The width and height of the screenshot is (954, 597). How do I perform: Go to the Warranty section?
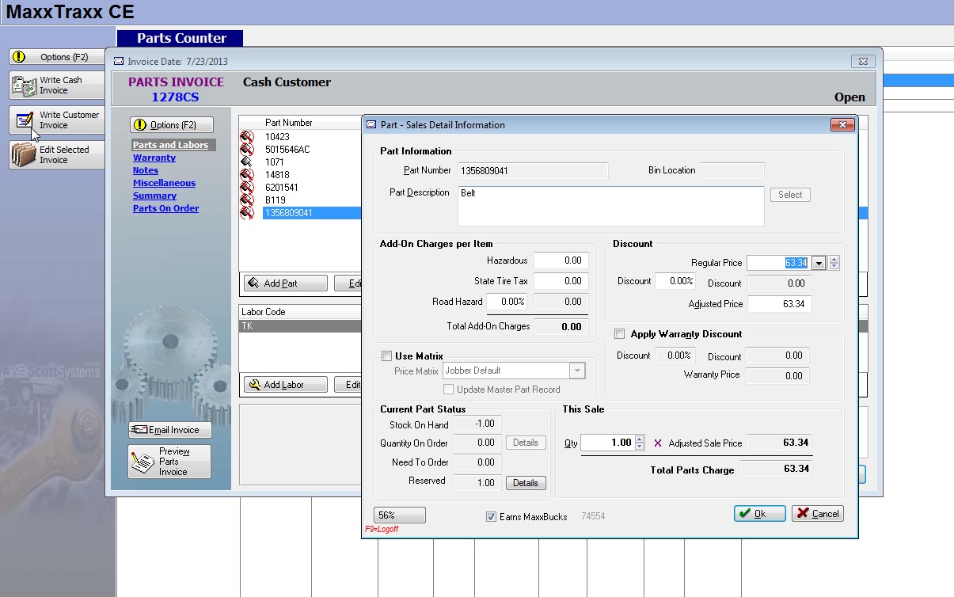pos(154,158)
